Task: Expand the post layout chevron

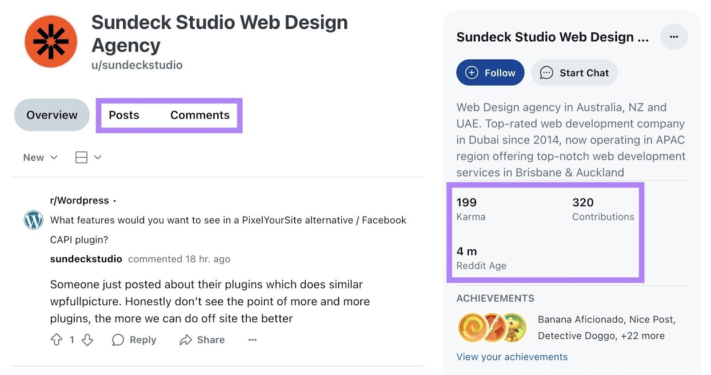Action: (x=98, y=157)
